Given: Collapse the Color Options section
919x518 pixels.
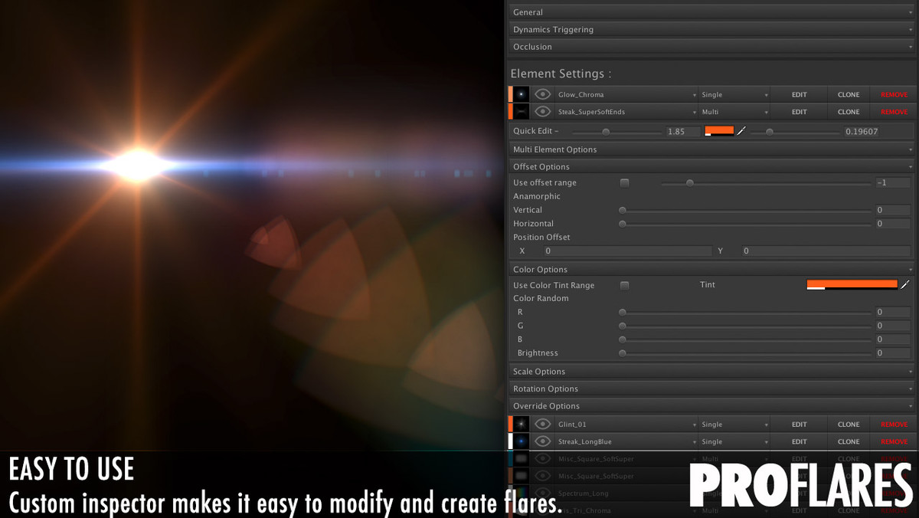Looking at the screenshot, I should (x=711, y=269).
